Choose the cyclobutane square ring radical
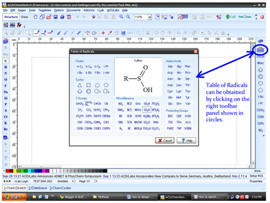The height and width of the screenshot is (203, 270). pos(89,85)
